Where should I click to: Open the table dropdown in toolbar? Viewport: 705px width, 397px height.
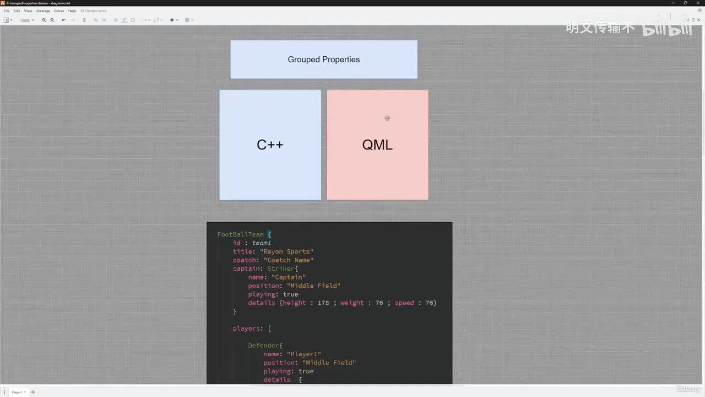point(188,20)
